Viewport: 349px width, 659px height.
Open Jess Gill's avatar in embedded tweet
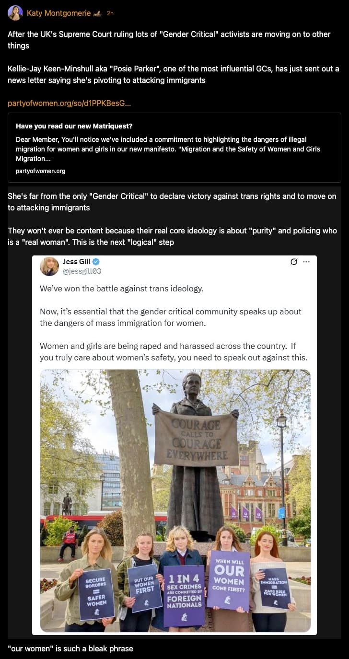49,266
